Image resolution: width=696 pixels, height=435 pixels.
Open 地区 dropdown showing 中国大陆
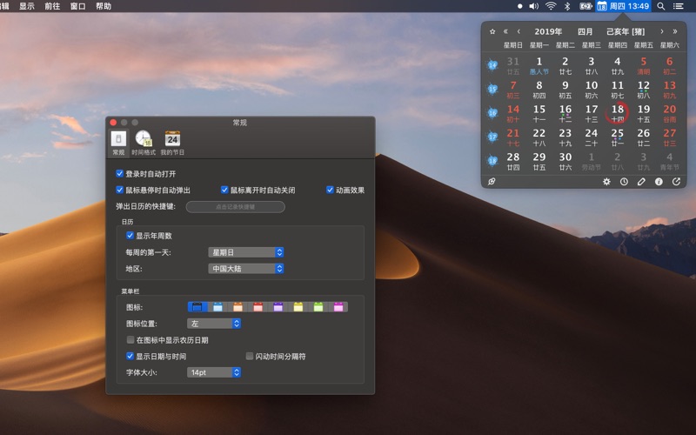246,269
